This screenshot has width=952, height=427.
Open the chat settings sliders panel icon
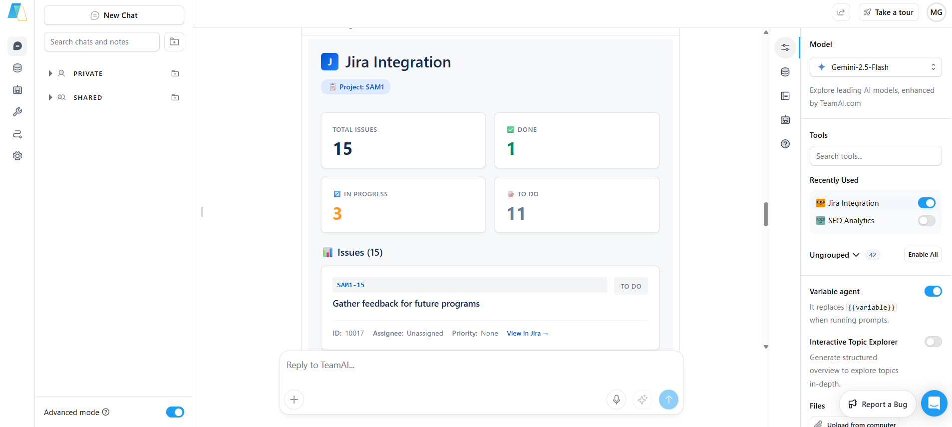pyautogui.click(x=785, y=47)
